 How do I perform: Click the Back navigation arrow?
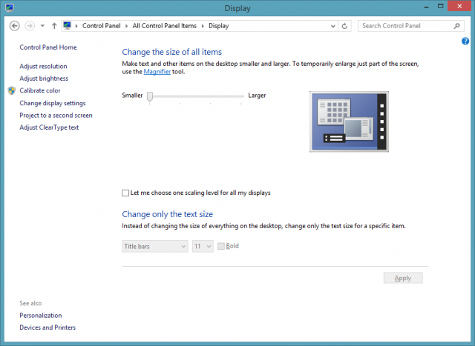15,26
